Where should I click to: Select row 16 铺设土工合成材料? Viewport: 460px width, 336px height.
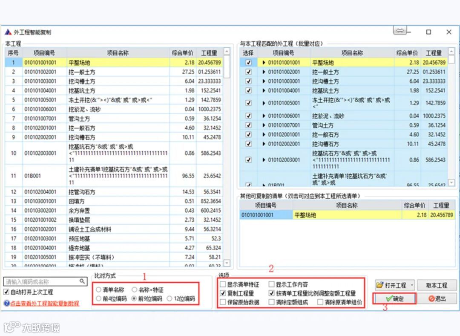(x=114, y=229)
